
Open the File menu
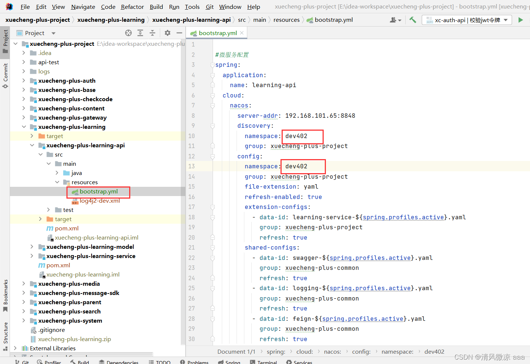pos(25,7)
